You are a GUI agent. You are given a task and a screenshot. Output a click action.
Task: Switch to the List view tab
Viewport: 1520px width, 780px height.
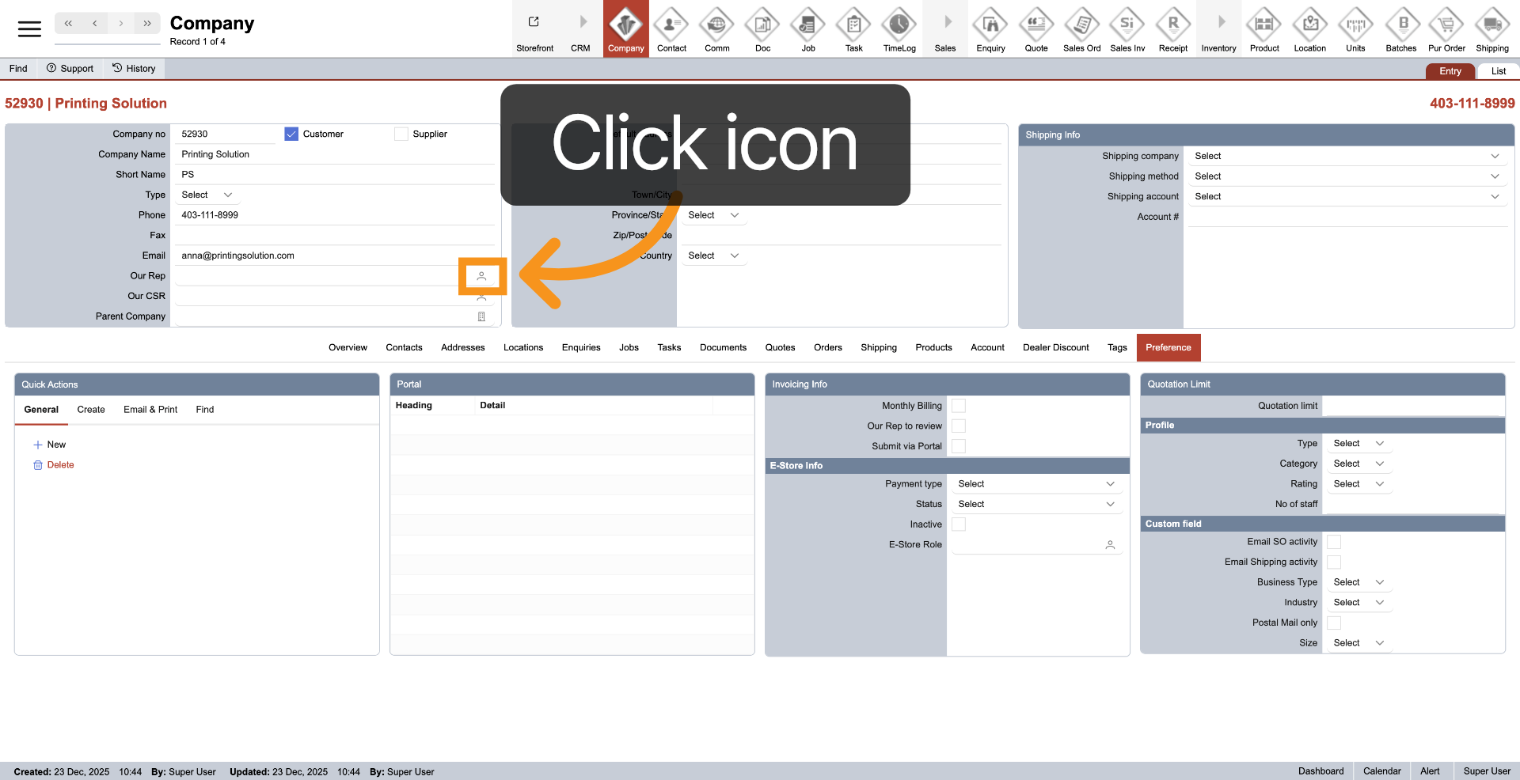(x=1498, y=71)
